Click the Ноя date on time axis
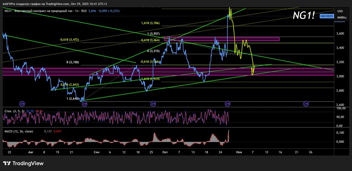This screenshot has height=171, width=352. (x=239, y=152)
